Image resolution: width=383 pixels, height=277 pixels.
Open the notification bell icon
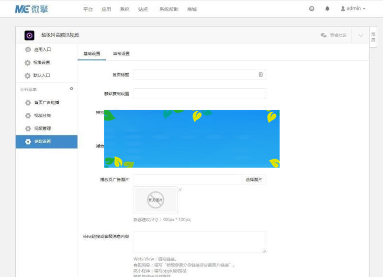tap(327, 8)
